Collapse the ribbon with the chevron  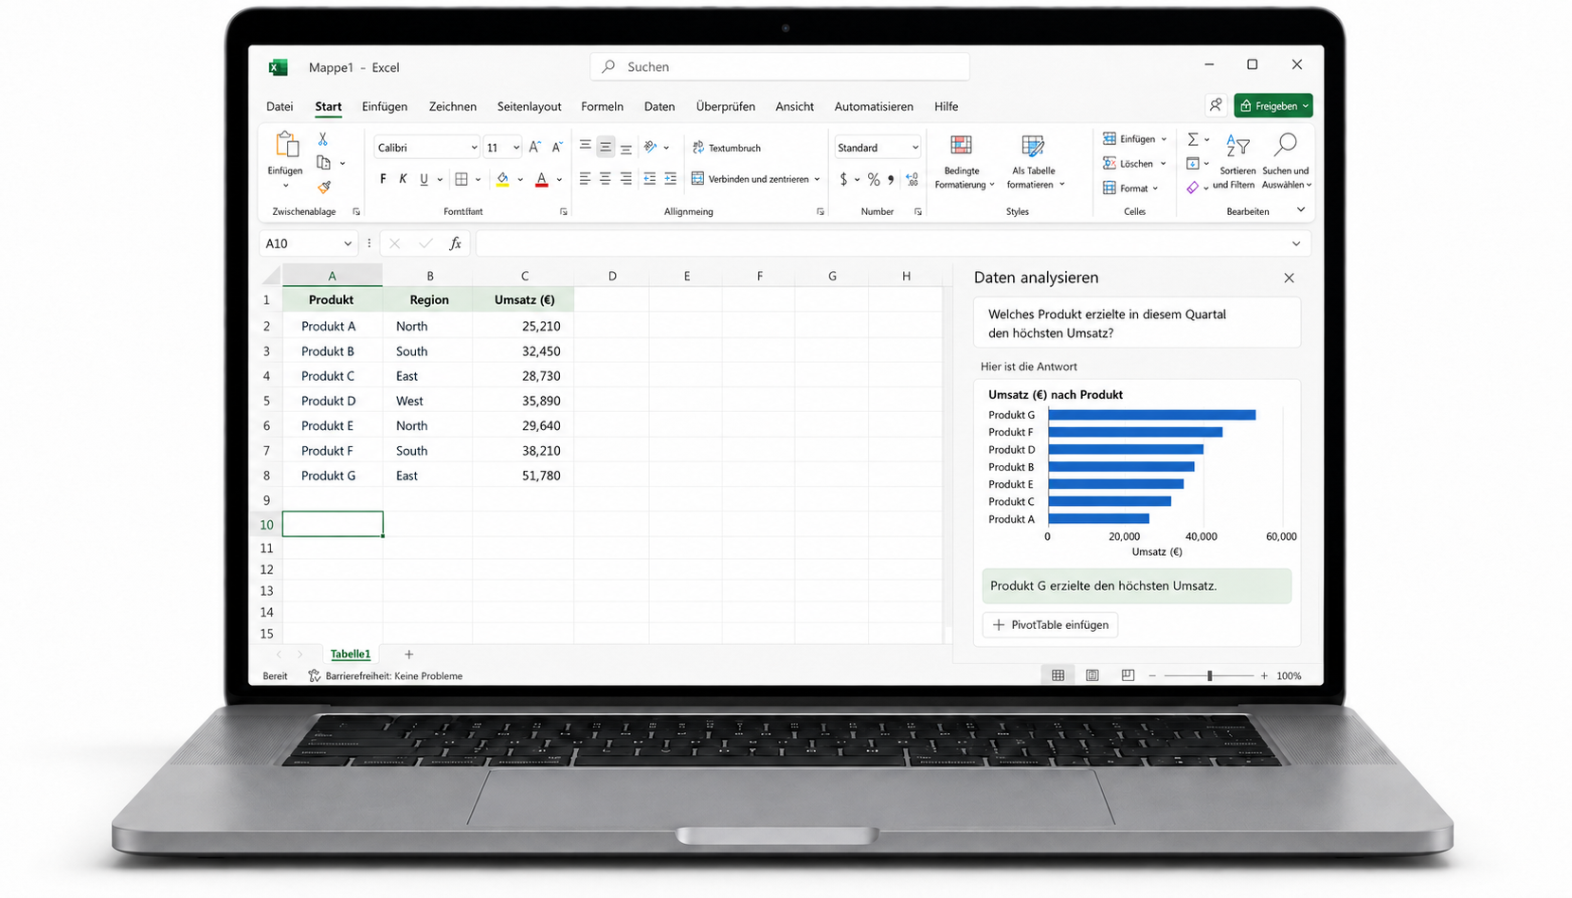click(x=1301, y=210)
